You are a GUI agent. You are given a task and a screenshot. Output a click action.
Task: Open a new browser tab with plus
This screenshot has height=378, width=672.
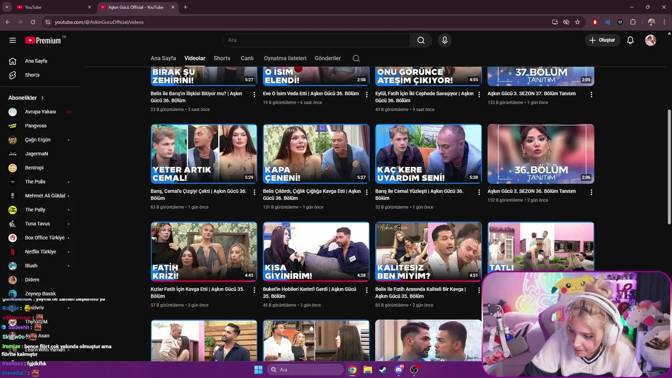coord(185,7)
